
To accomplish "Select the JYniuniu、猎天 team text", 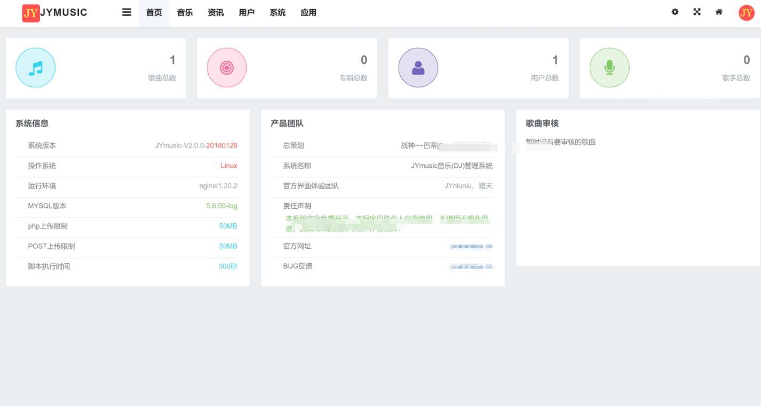I will [x=469, y=186].
